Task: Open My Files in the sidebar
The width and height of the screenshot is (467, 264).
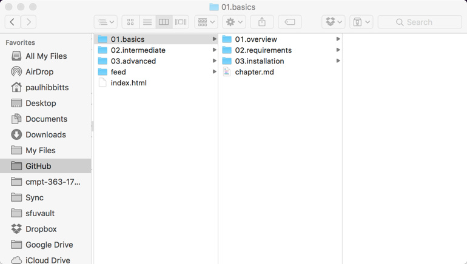Action: (45, 150)
